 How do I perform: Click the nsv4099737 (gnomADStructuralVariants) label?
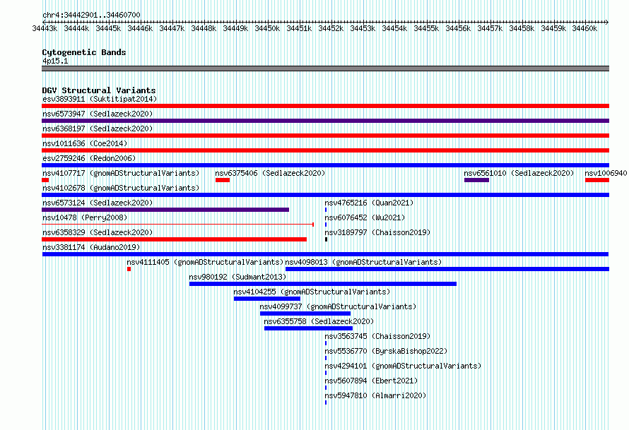coord(338,306)
